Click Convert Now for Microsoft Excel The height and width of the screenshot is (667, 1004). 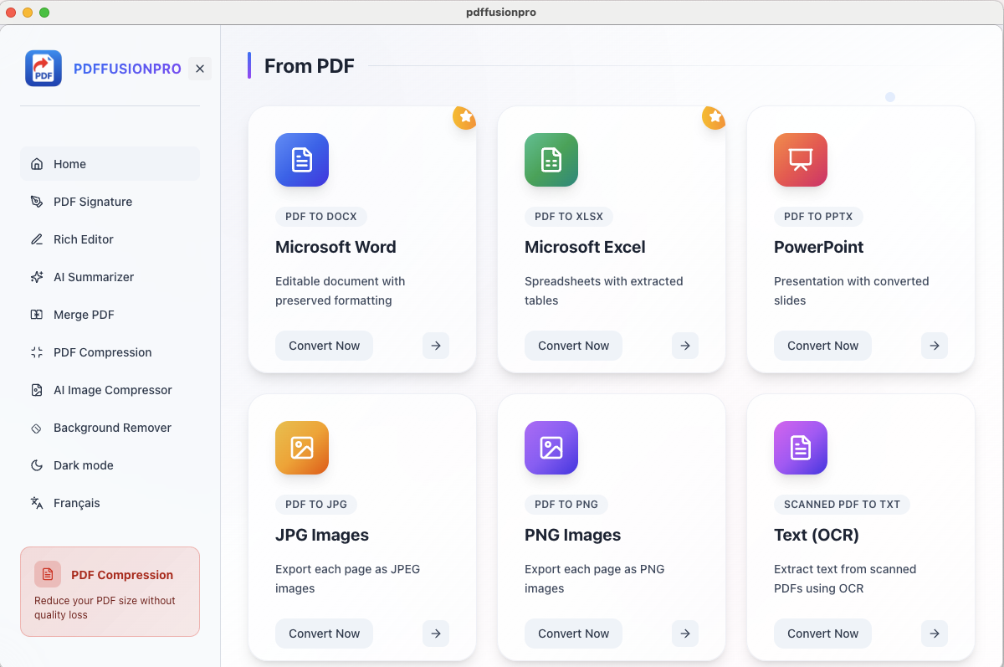pyautogui.click(x=573, y=346)
